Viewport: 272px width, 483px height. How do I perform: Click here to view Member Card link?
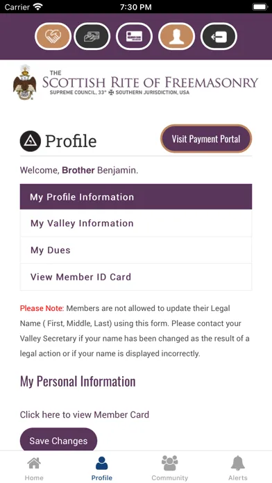point(85,414)
